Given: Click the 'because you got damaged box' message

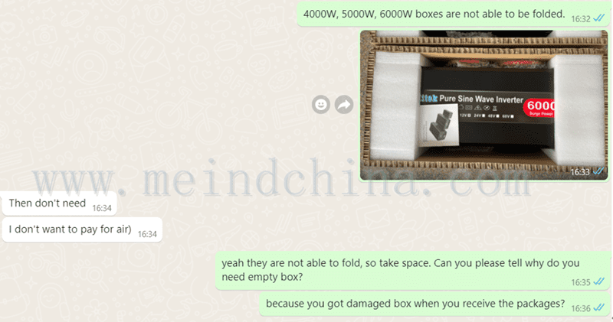Looking at the screenshot, I should 434,304.
